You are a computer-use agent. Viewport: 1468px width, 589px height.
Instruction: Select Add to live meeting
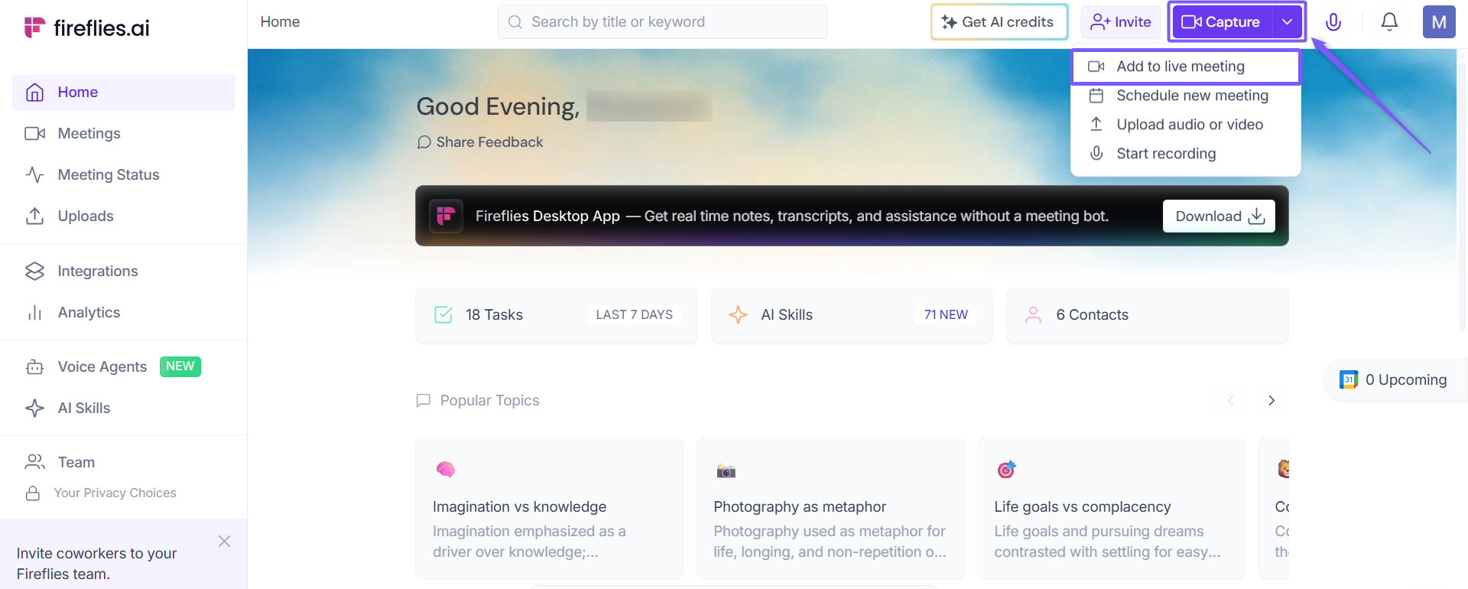pyautogui.click(x=1180, y=67)
